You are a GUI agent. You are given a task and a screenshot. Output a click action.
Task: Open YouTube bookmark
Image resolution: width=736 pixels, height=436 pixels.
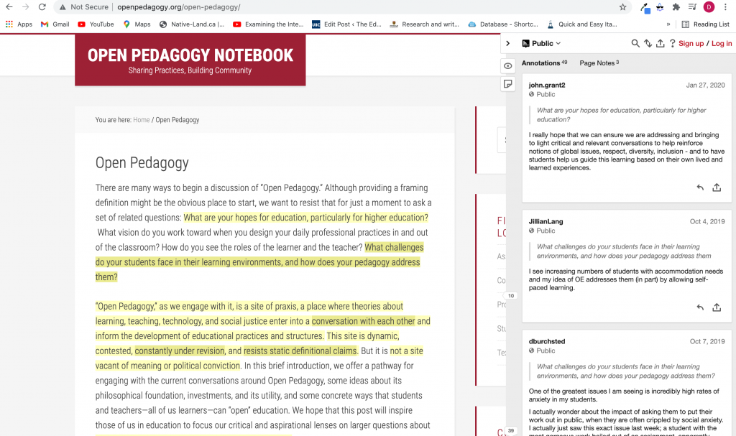[x=96, y=24]
